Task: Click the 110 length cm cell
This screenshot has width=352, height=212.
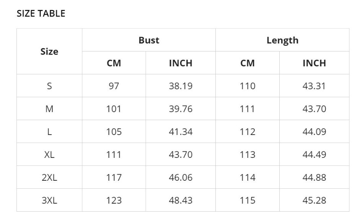Action: [x=248, y=86]
